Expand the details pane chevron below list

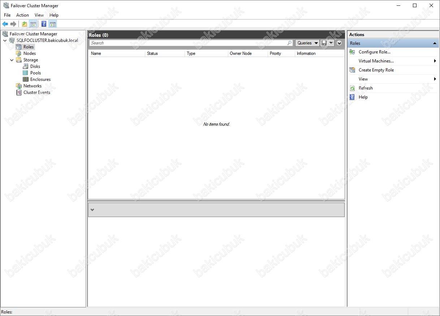[92, 210]
